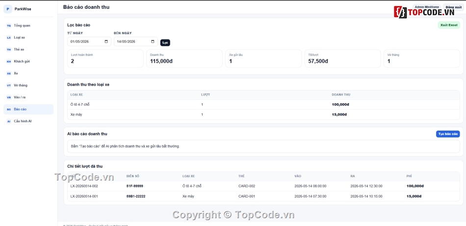Click Admin MiniHome user label

tap(426, 7)
